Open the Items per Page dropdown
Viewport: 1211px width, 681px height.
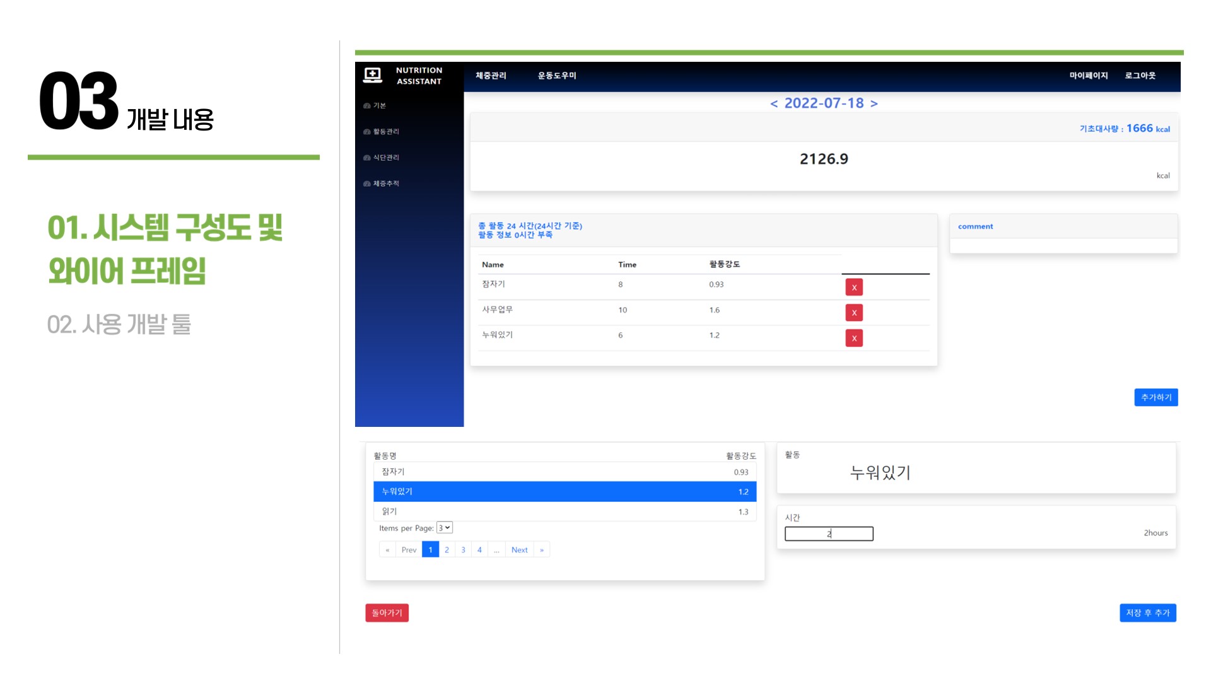click(445, 528)
